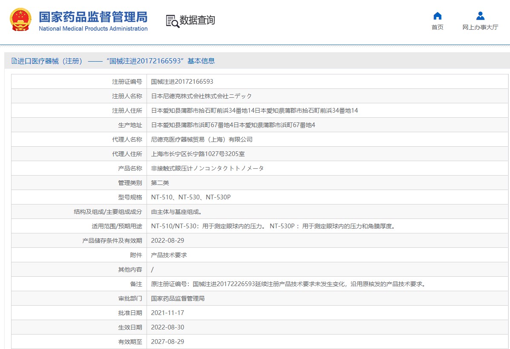Select product name 非接触式眼压计 value
The height and width of the screenshot is (349, 510).
pos(207,168)
